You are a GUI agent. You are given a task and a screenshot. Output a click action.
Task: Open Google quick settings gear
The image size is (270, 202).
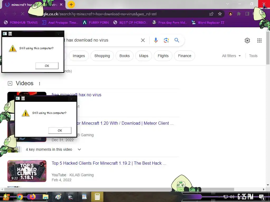(x=247, y=41)
